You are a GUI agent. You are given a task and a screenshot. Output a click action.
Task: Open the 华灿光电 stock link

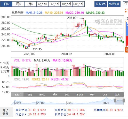pyautogui.click(x=60, y=110)
